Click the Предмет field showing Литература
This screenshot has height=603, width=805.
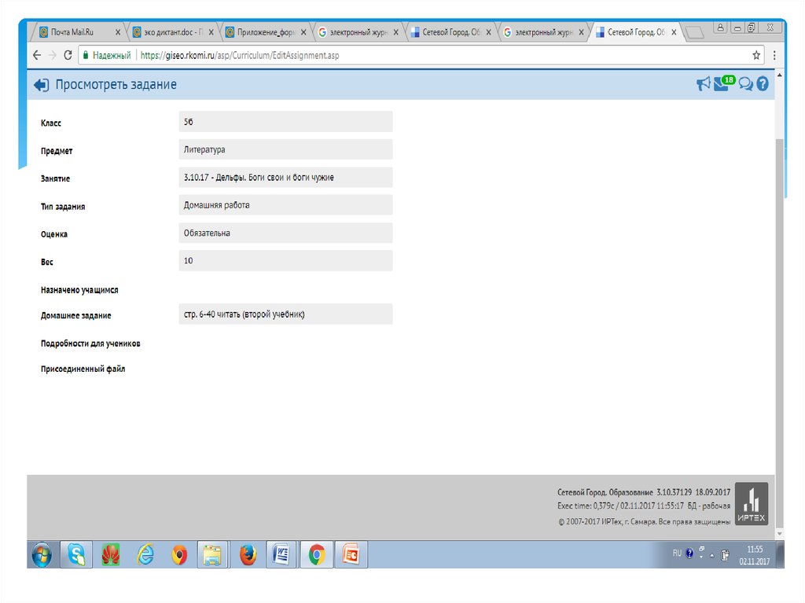285,149
